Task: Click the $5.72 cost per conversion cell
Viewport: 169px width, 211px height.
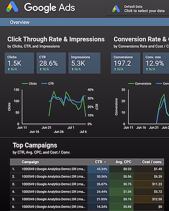Action: coord(149,192)
